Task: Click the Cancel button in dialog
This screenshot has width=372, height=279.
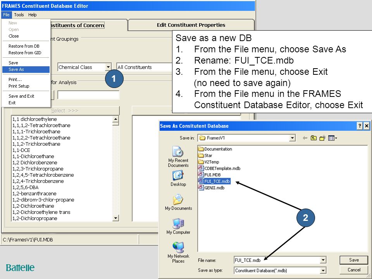Action: [354, 270]
